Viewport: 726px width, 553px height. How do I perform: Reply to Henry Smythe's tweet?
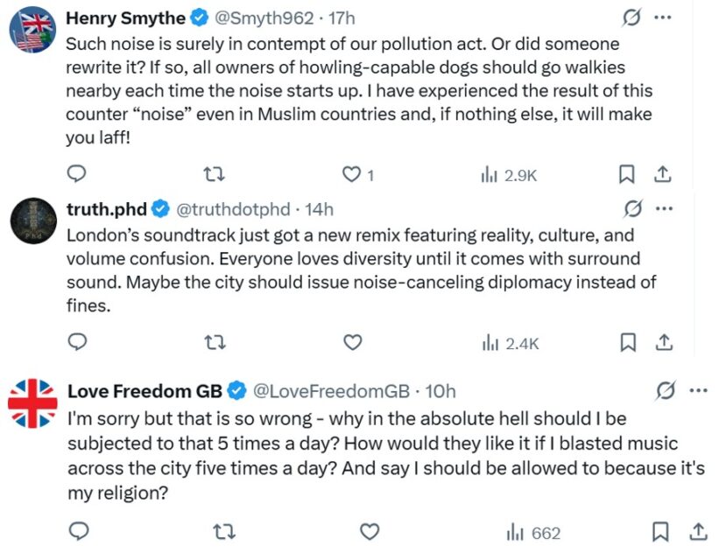(77, 175)
